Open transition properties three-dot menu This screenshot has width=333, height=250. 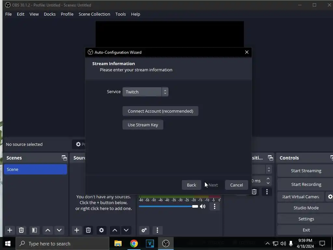point(267,192)
